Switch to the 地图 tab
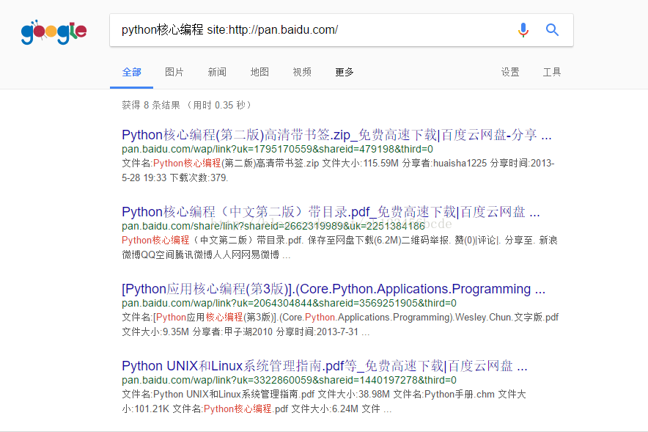 pos(259,72)
